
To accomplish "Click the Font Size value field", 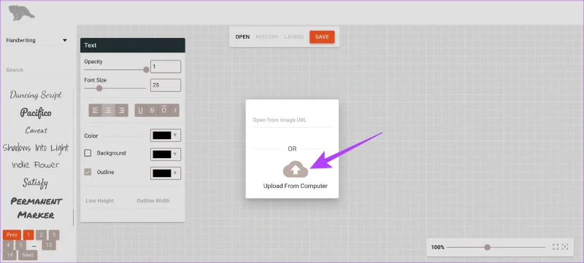I will pos(166,85).
